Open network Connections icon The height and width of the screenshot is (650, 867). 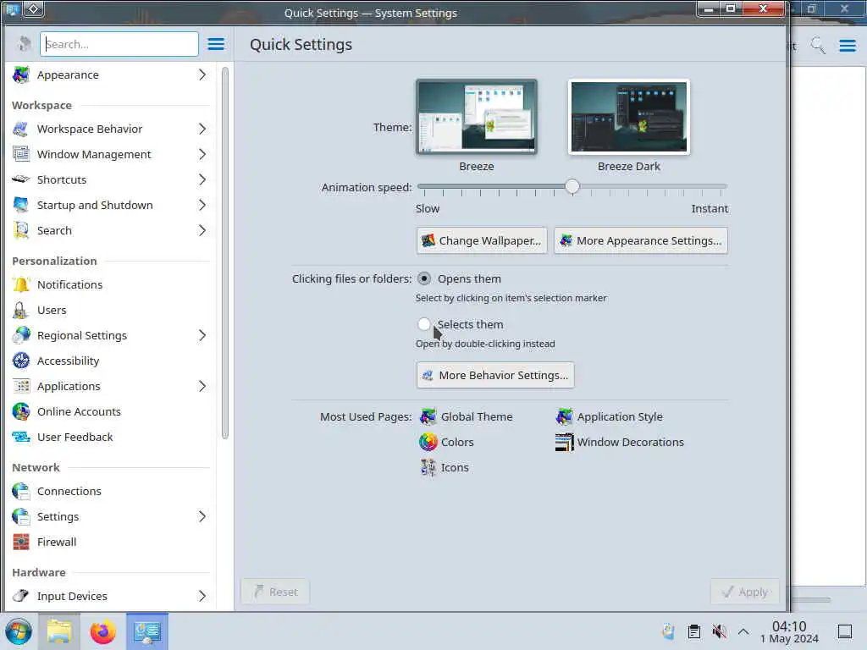21,492
